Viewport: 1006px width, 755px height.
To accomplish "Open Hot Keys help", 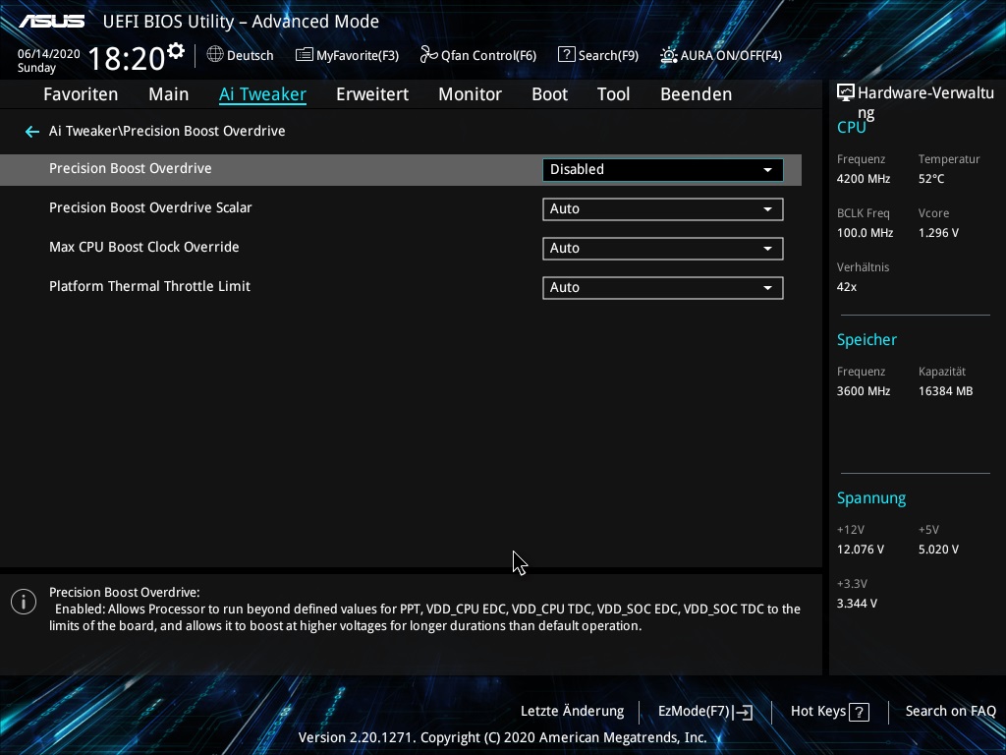I will click(x=818, y=712).
